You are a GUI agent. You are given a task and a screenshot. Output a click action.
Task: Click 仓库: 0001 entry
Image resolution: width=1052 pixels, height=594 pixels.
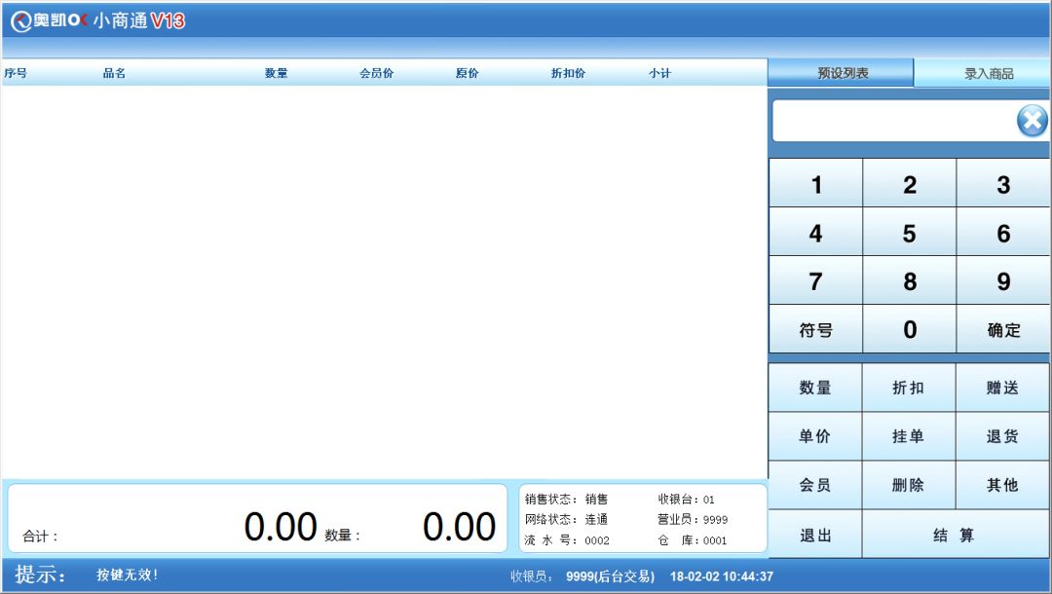(x=693, y=539)
